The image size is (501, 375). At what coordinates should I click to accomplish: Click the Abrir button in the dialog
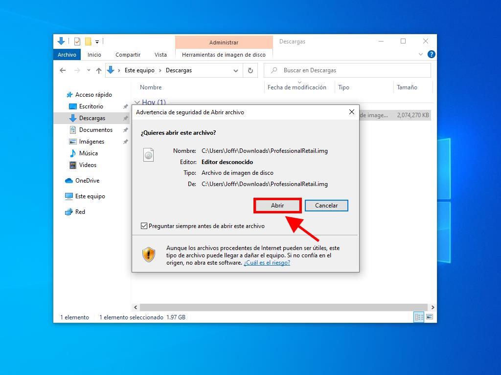pos(277,206)
